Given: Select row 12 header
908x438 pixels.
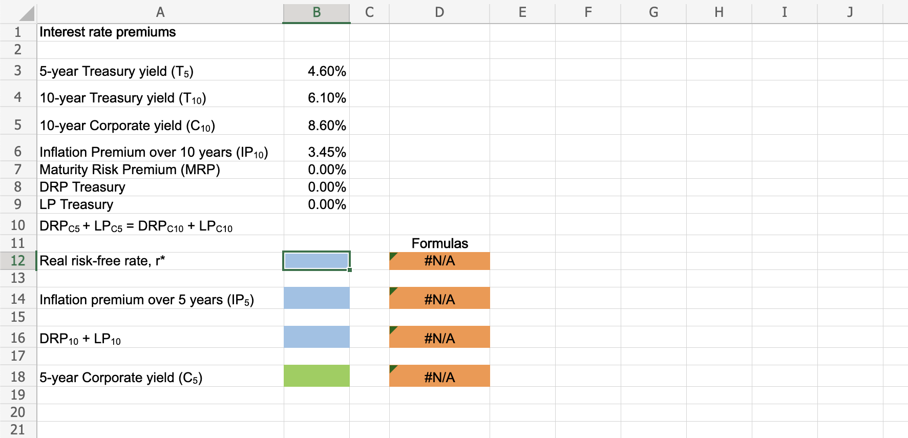Looking at the screenshot, I should (x=18, y=261).
